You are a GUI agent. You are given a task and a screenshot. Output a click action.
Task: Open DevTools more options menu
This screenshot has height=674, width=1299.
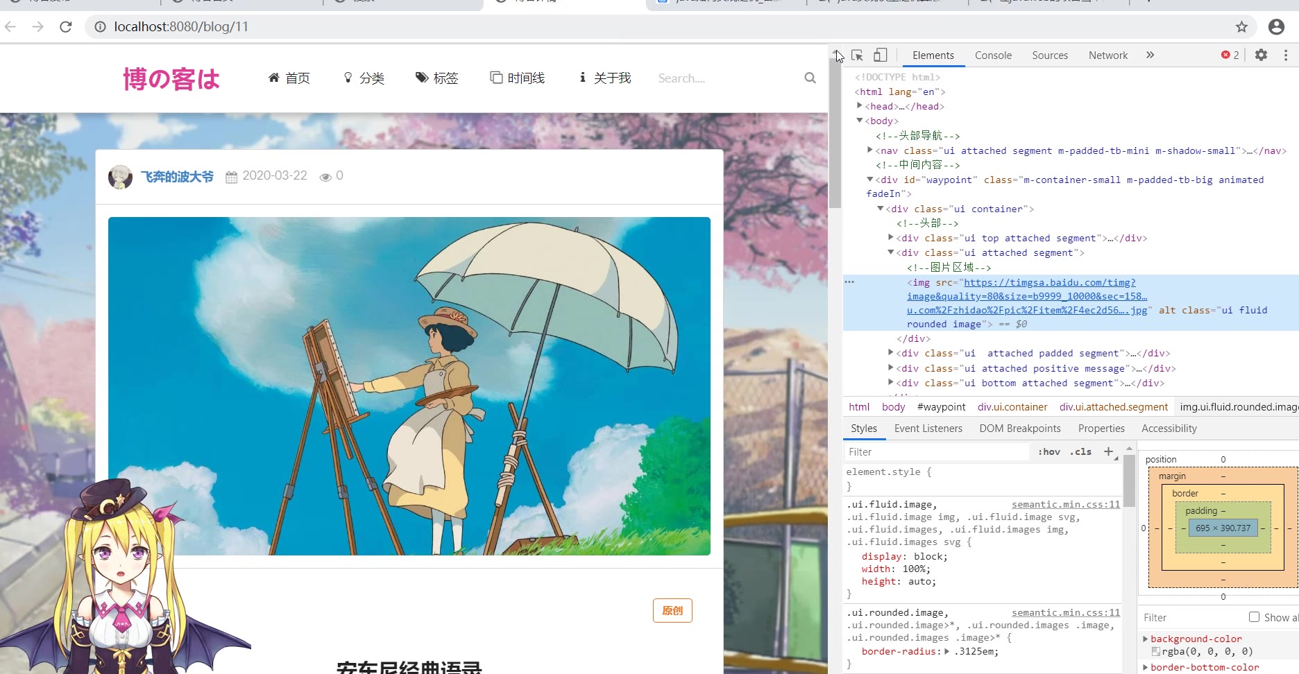coord(1286,55)
